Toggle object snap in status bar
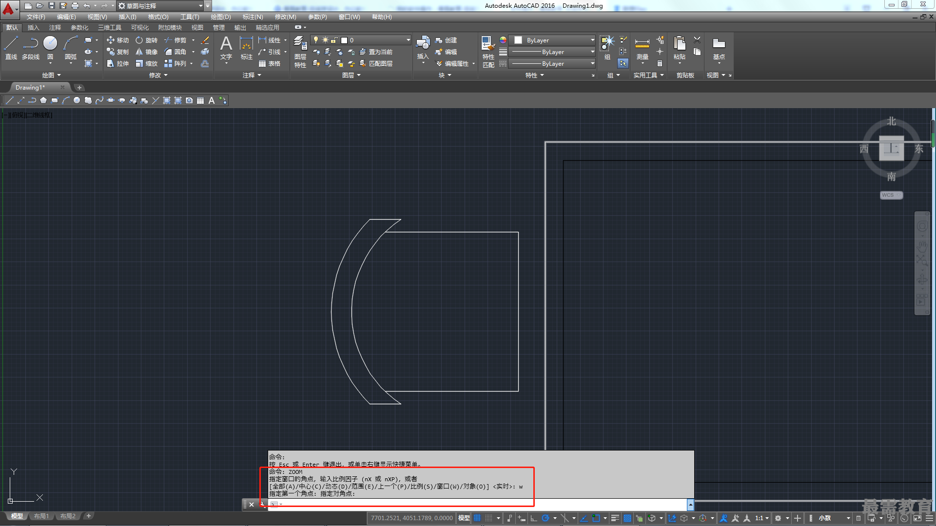 tap(596, 518)
